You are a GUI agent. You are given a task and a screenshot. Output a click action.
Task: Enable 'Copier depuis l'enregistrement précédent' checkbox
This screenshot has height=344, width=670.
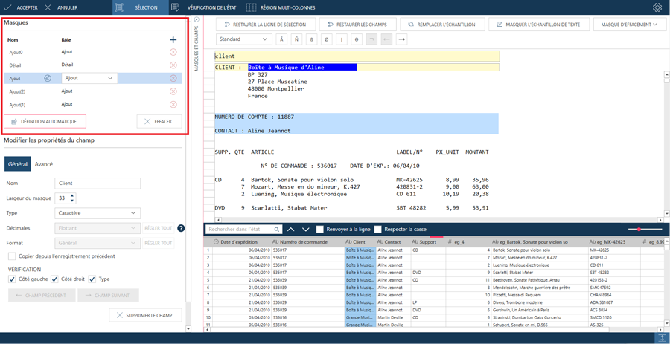pos(12,256)
